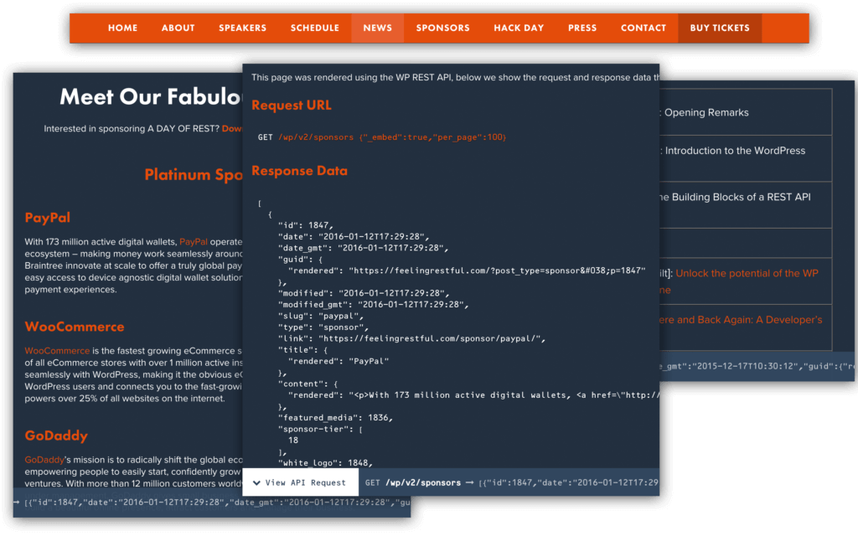Click the '"slug": "paypal",' response line

[321, 316]
